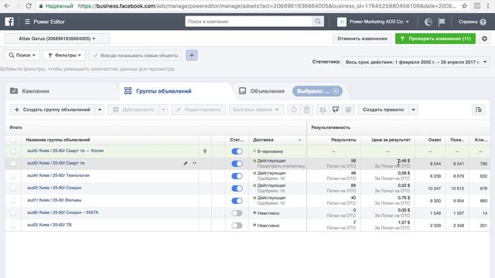Check the box for aud4 Технологии row
The height and width of the screenshot is (278, 495).
coord(13,176)
